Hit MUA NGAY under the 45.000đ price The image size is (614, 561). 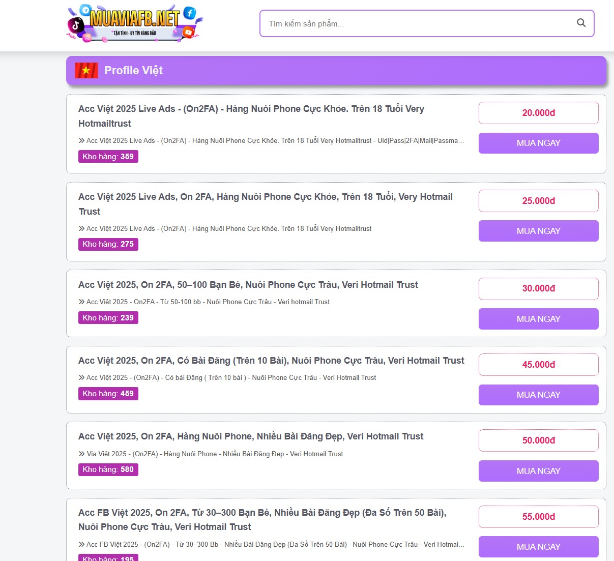[538, 395]
